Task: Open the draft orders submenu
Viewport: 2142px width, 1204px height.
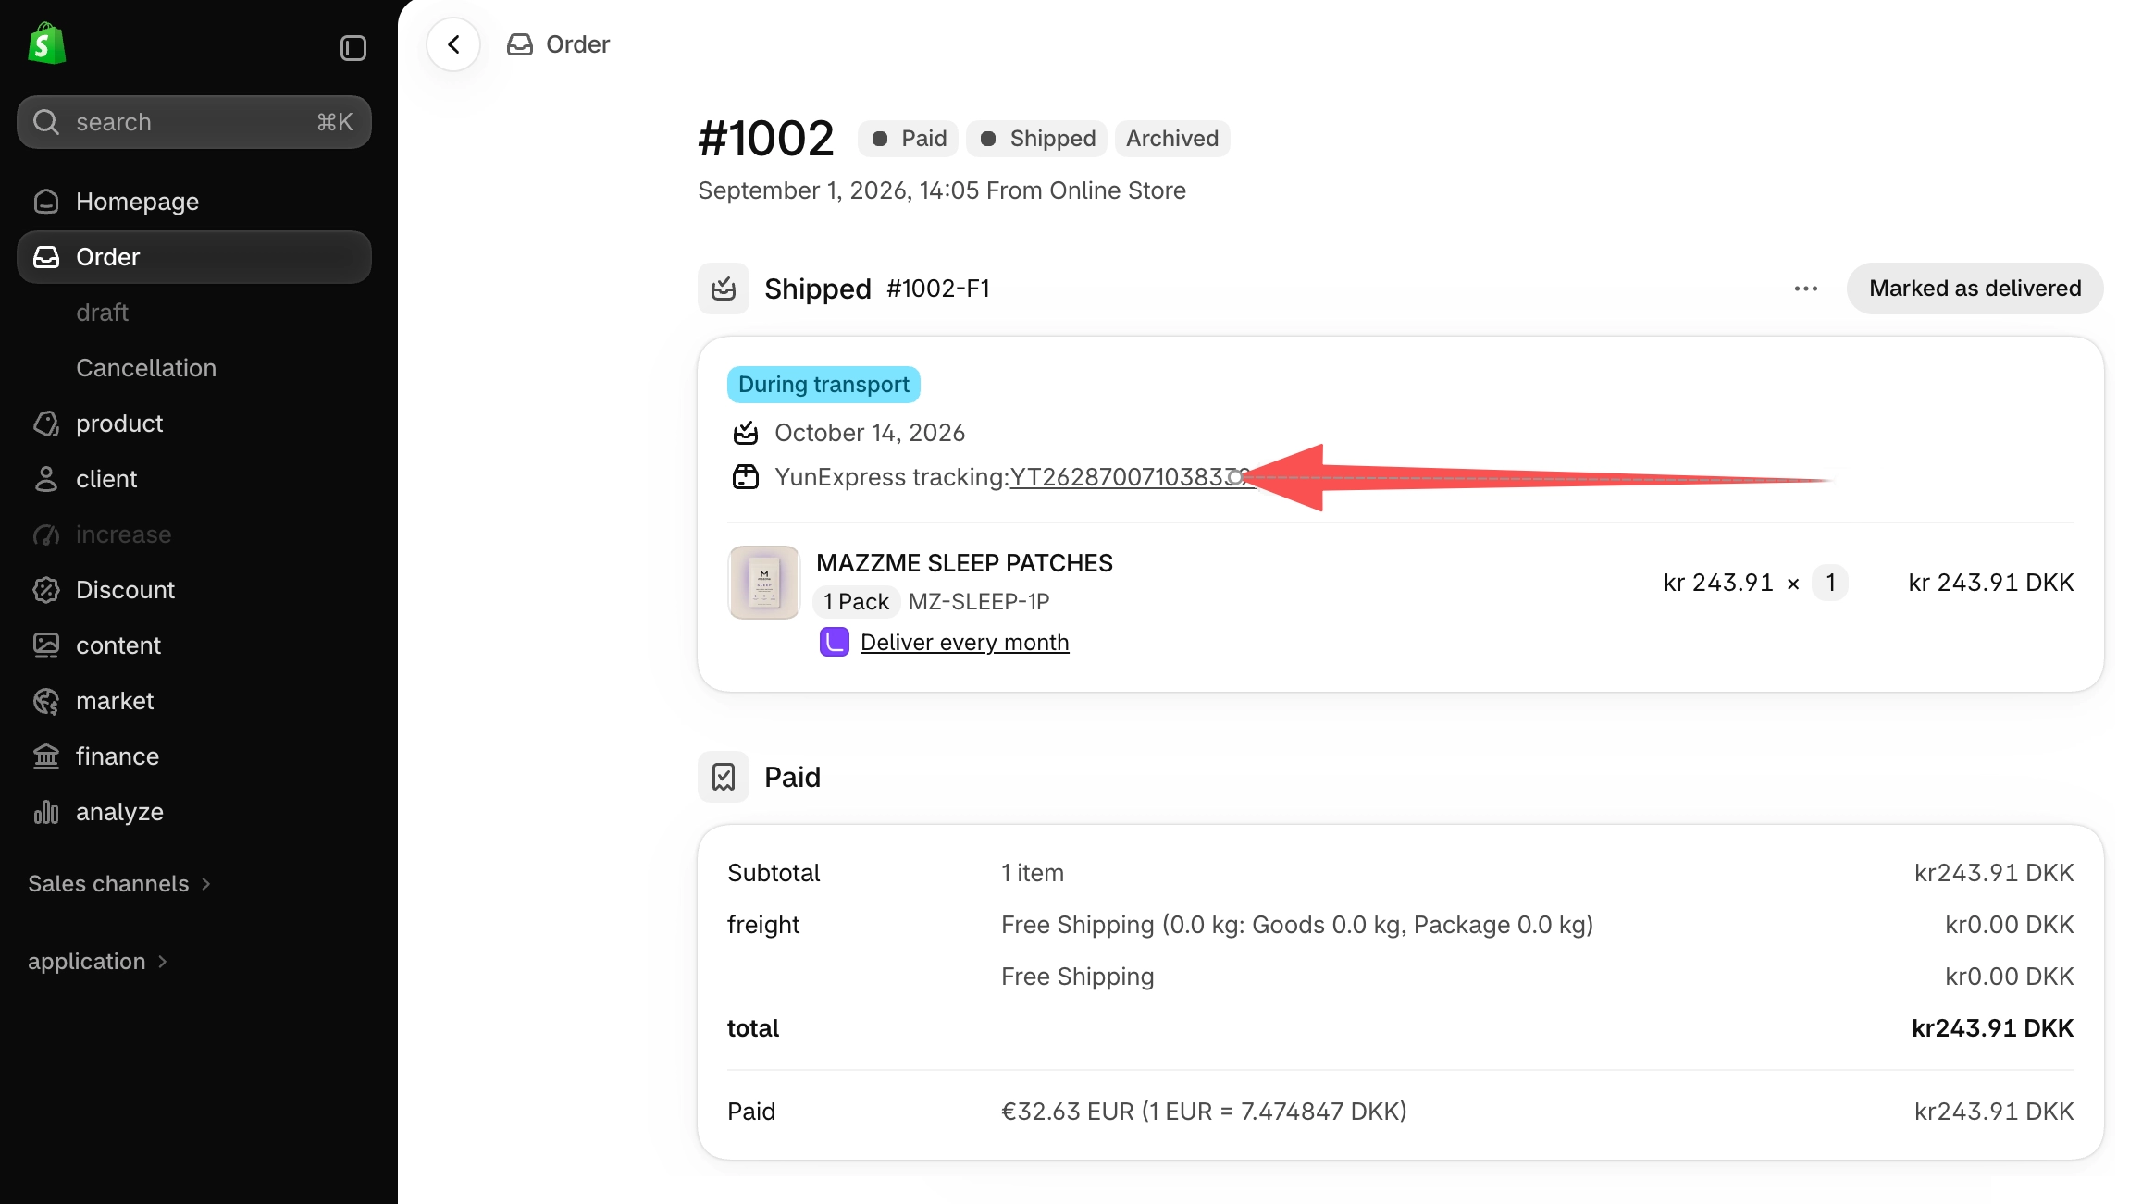Action: (102, 313)
